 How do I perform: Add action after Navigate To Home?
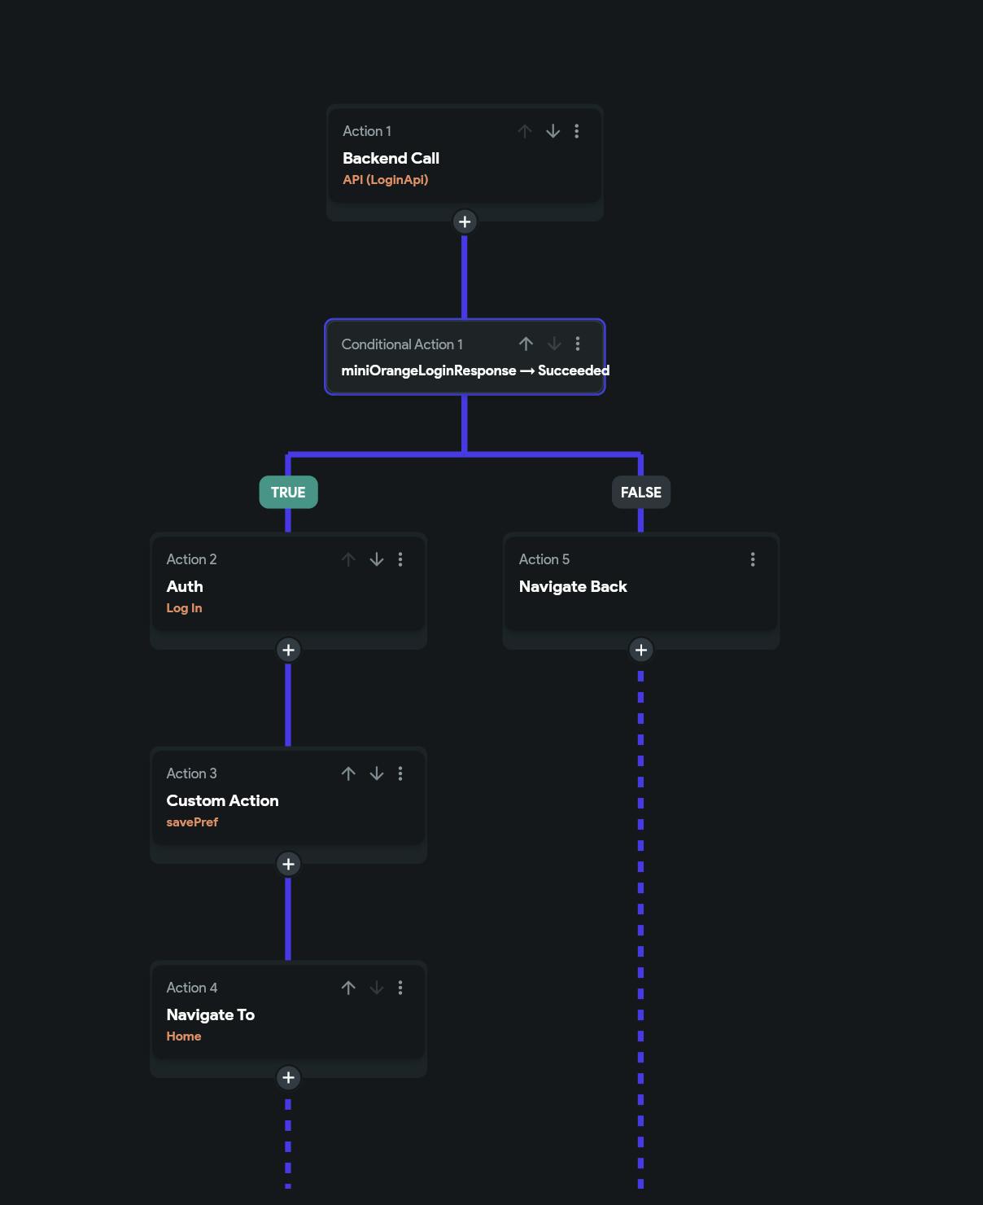click(288, 1078)
